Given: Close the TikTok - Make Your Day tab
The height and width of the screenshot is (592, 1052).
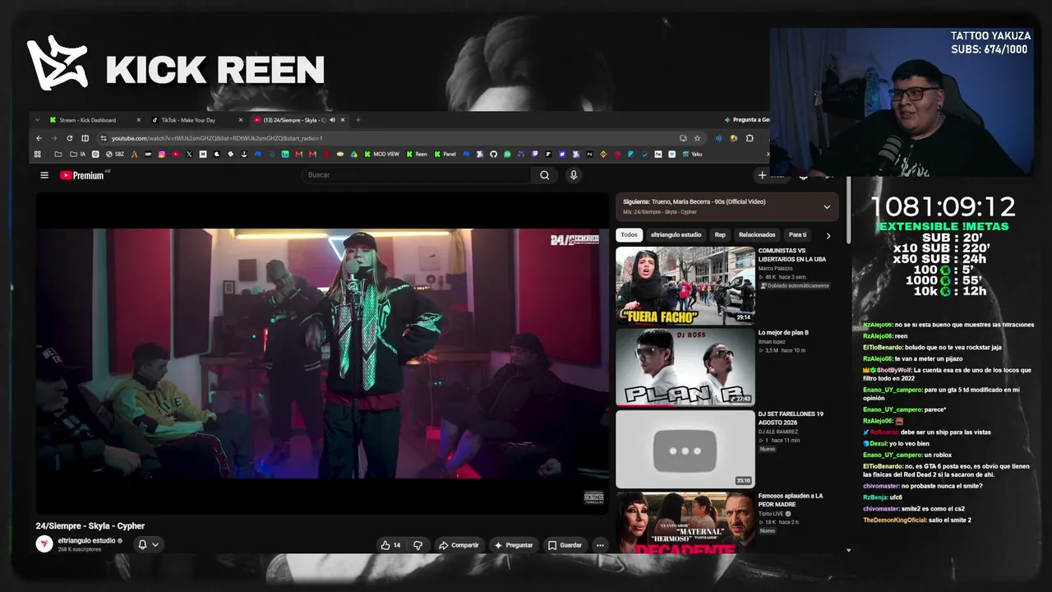Looking at the screenshot, I should 241,120.
